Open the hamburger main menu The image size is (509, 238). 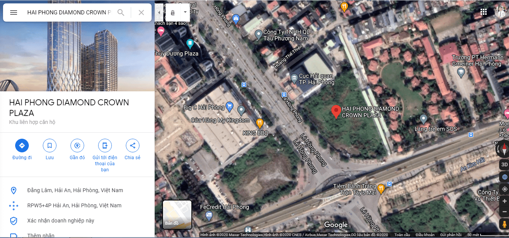pos(14,13)
